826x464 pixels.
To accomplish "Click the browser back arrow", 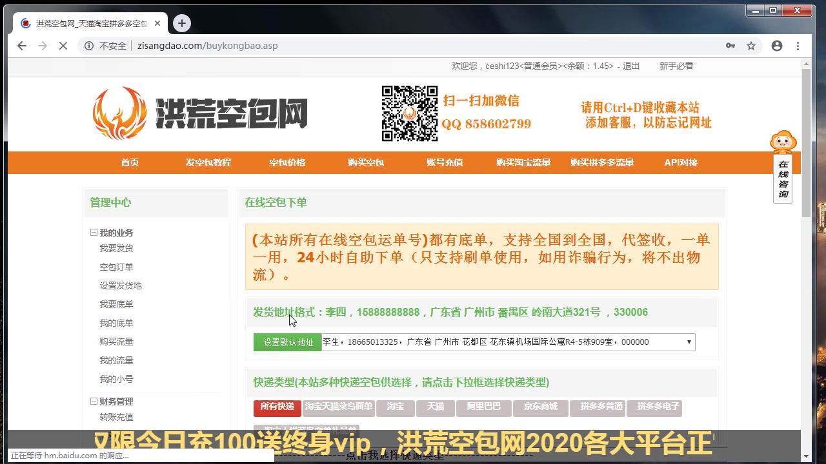I will [22, 46].
